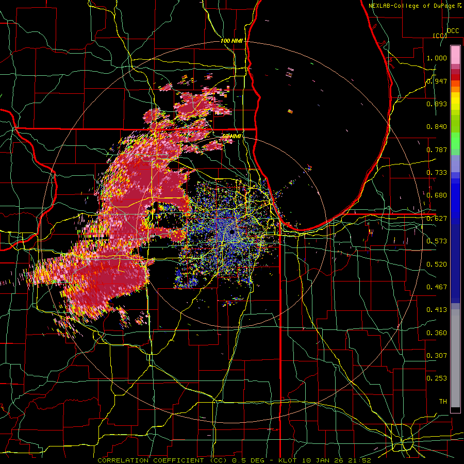464x464 pixels.
Task: Click the 100 NMI range ring label
Action: pyautogui.click(x=231, y=41)
